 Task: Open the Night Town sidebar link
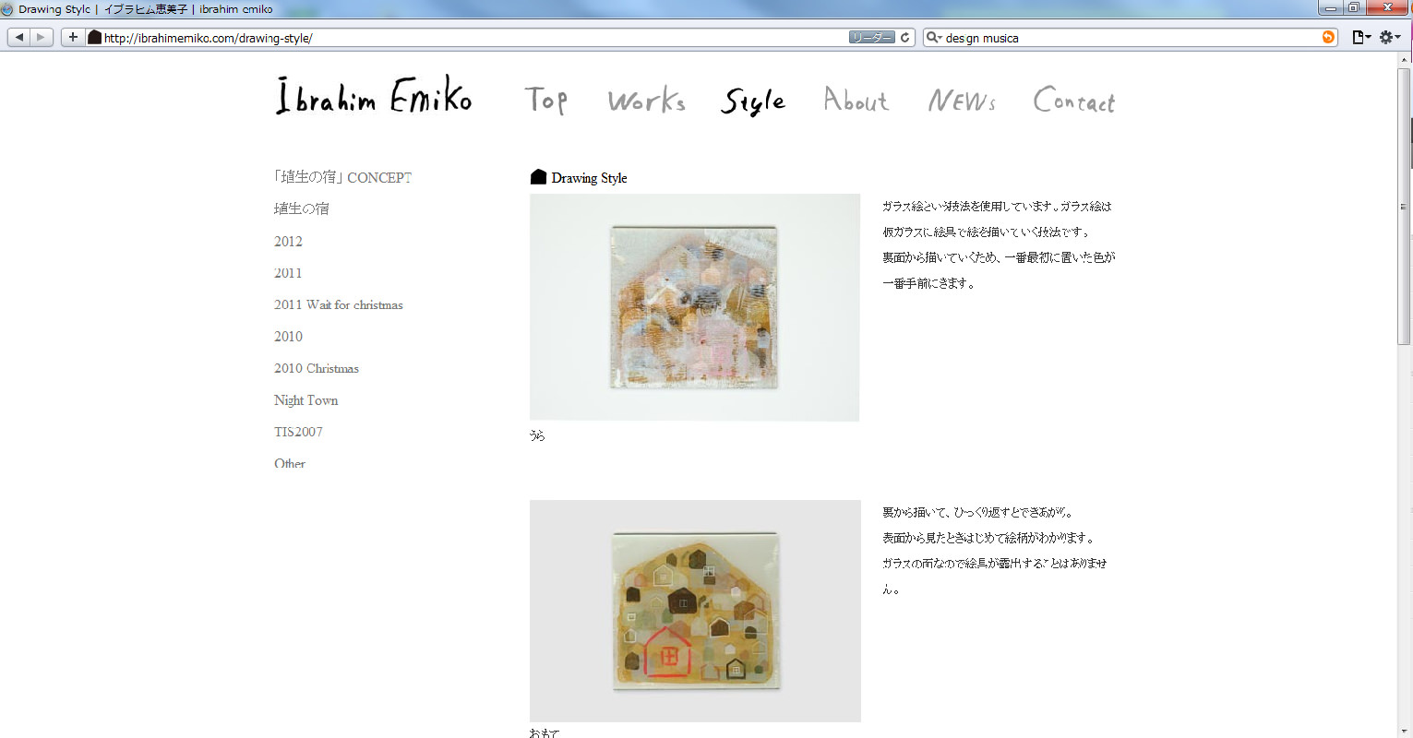[305, 399]
